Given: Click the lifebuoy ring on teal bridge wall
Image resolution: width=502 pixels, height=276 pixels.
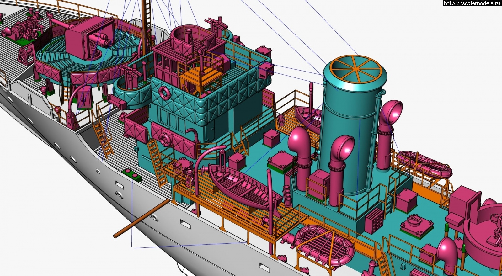Looking at the screenshot, I should [164, 93].
